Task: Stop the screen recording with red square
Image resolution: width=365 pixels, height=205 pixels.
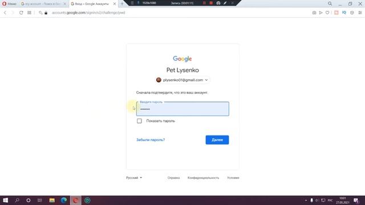Action: point(211,3)
